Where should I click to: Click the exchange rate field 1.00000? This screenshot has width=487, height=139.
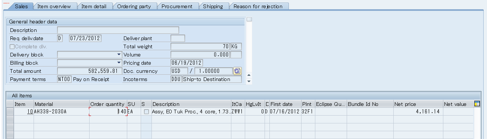pos(214,71)
